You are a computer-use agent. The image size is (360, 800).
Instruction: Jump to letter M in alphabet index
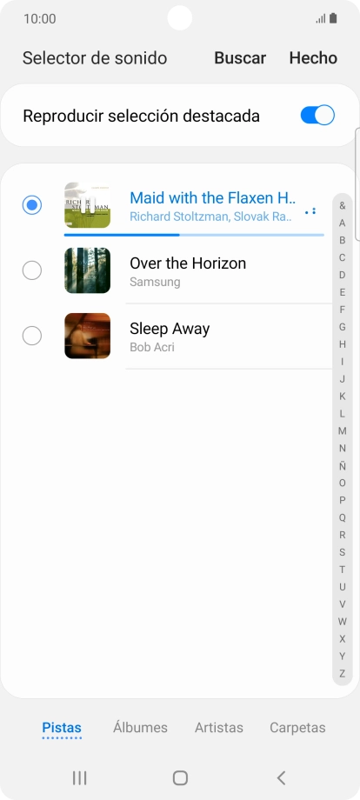(x=342, y=430)
